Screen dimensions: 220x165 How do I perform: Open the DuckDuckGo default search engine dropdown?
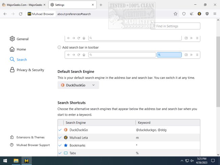tap(78, 85)
